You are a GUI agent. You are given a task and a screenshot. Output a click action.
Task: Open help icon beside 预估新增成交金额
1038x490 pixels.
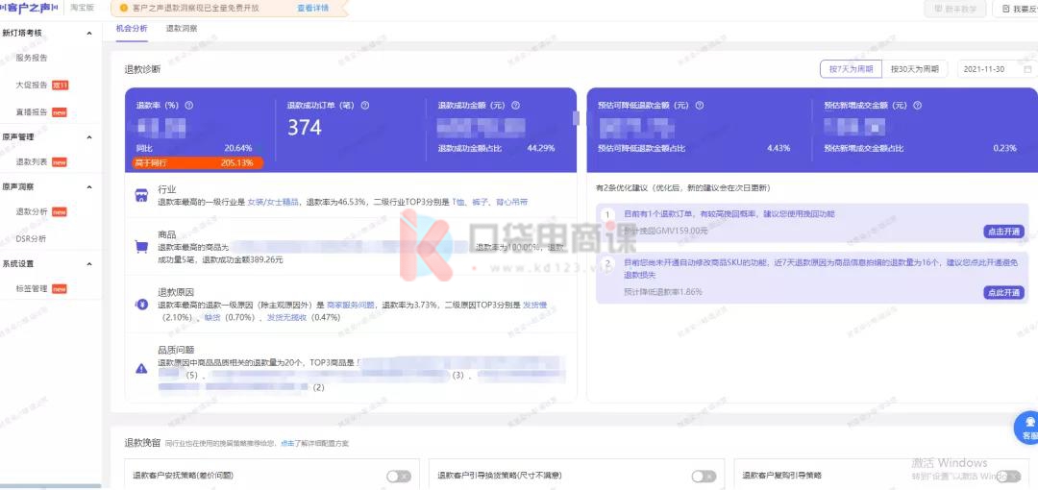pyautogui.click(x=917, y=106)
